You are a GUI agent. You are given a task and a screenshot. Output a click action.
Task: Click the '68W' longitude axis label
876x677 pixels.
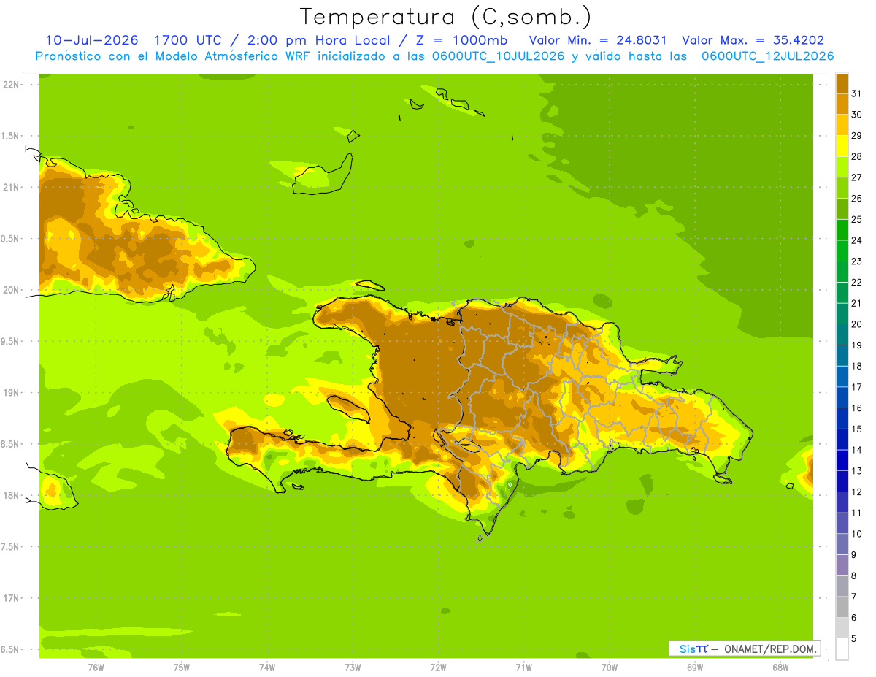pos(780,667)
